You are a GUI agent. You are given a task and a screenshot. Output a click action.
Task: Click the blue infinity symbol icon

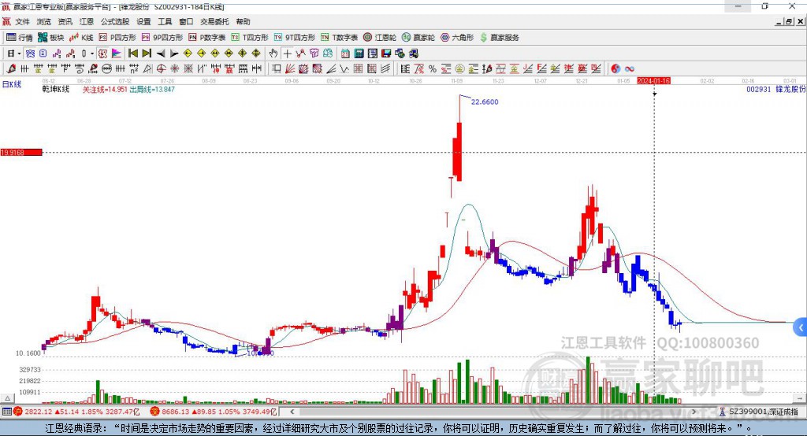click(630, 68)
